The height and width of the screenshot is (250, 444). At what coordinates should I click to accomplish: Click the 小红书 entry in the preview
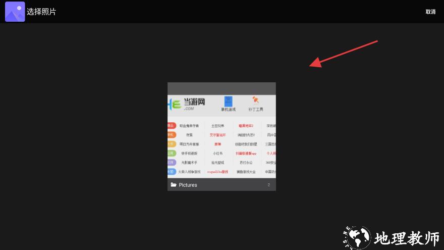pyautogui.click(x=217, y=153)
